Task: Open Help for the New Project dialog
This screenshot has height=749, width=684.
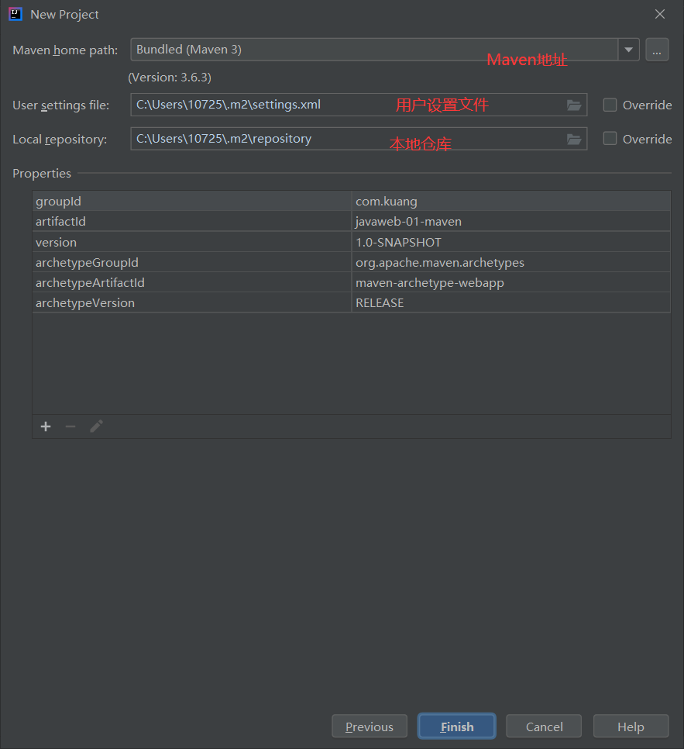Action: (x=631, y=727)
